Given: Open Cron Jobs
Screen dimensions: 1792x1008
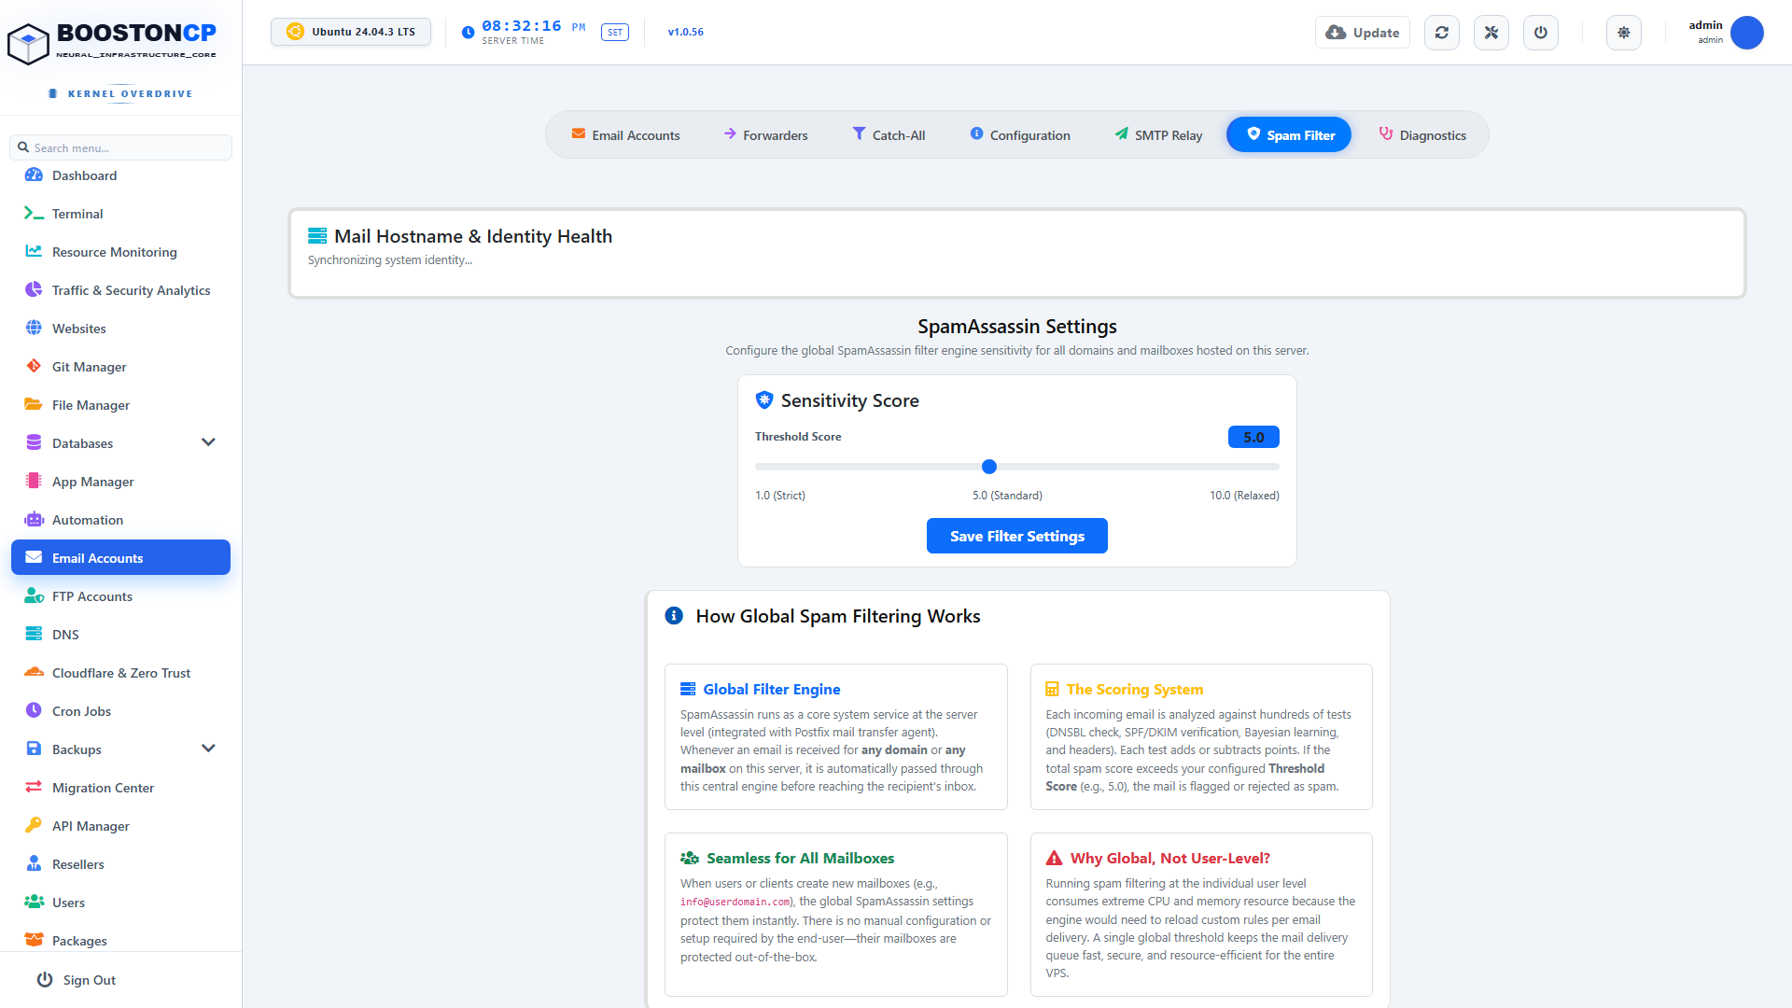Looking at the screenshot, I should coord(120,711).
